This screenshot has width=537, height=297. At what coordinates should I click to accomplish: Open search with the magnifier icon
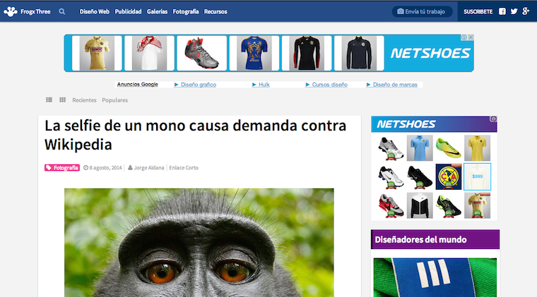62,12
